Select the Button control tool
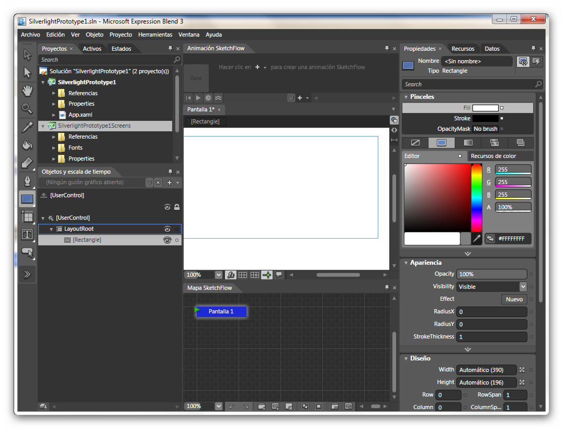563x429 pixels. click(27, 252)
